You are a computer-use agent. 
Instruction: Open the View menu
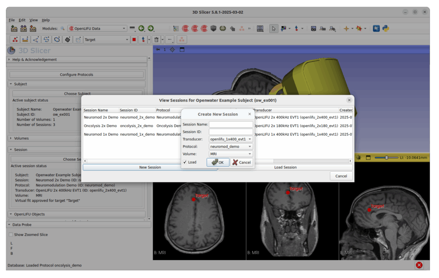pos(33,20)
